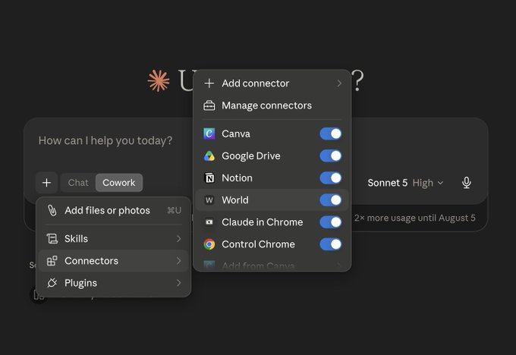This screenshot has width=516, height=355.
Task: Disable the Canva connector toggle
Action: click(x=331, y=134)
